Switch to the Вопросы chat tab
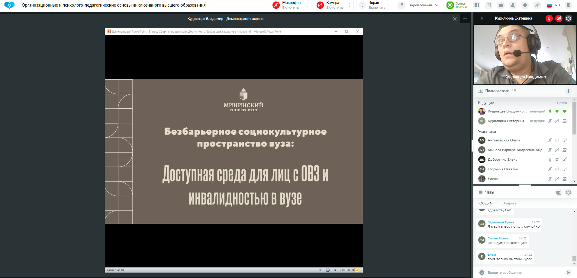Screen dimensions: 577x278 pos(510,203)
